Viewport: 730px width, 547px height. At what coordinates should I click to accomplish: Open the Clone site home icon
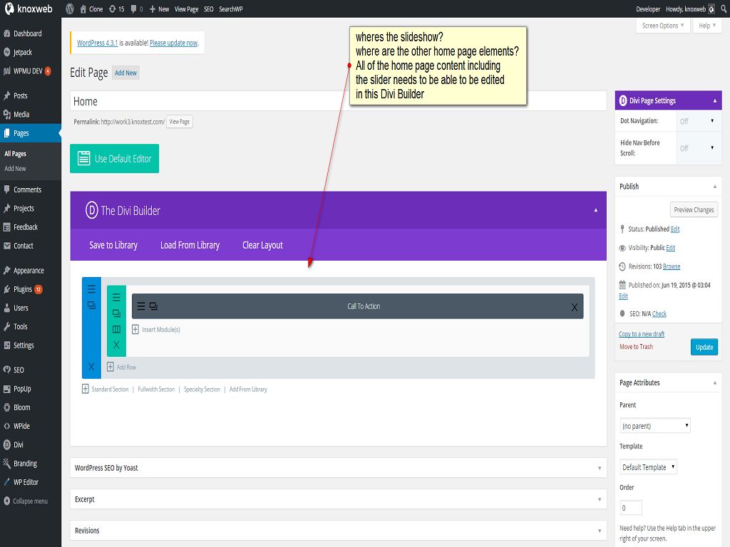pos(83,9)
